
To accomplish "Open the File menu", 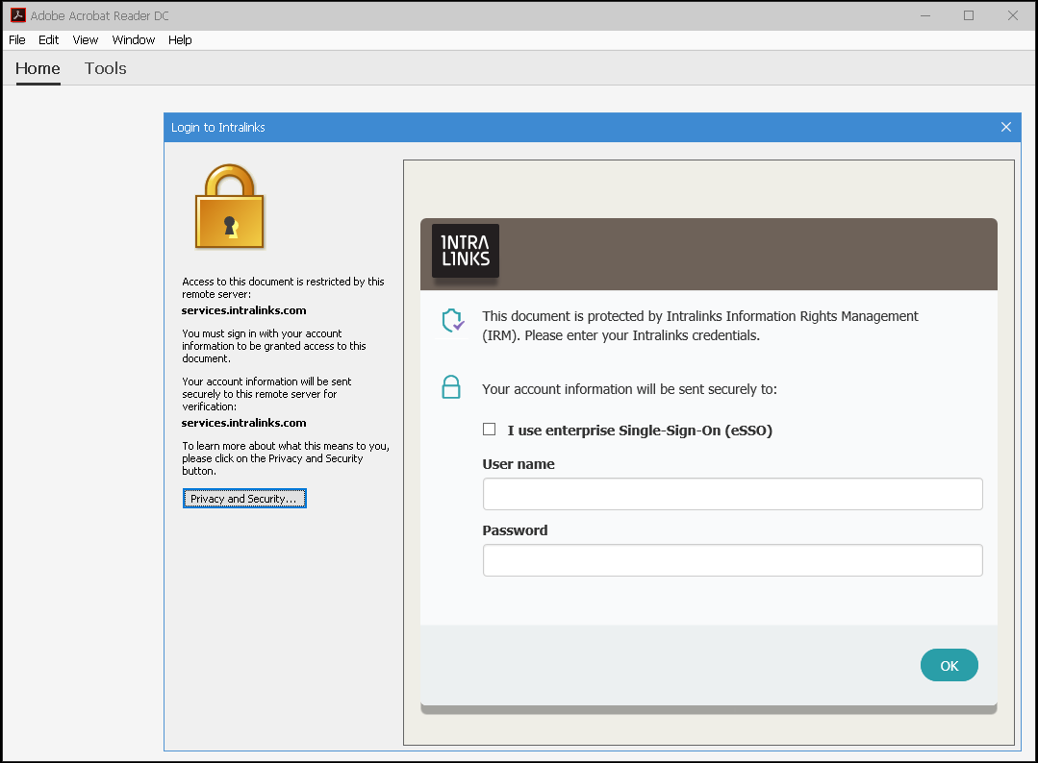I will (17, 39).
